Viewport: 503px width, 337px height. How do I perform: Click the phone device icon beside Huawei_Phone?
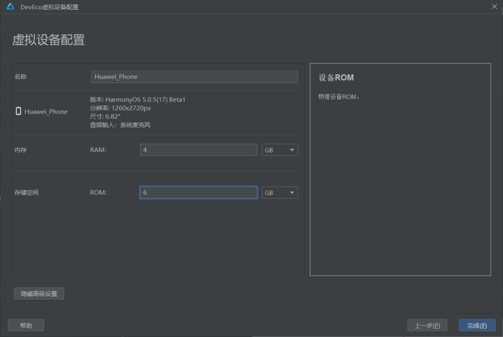pyautogui.click(x=18, y=111)
